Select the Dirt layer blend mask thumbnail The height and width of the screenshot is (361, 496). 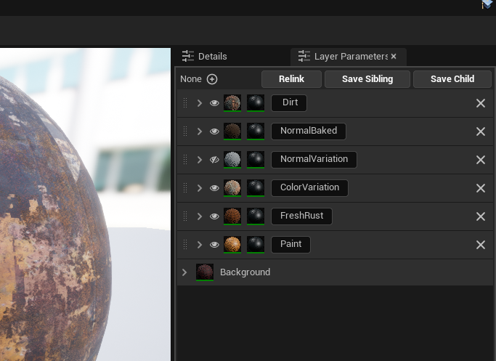(x=256, y=103)
